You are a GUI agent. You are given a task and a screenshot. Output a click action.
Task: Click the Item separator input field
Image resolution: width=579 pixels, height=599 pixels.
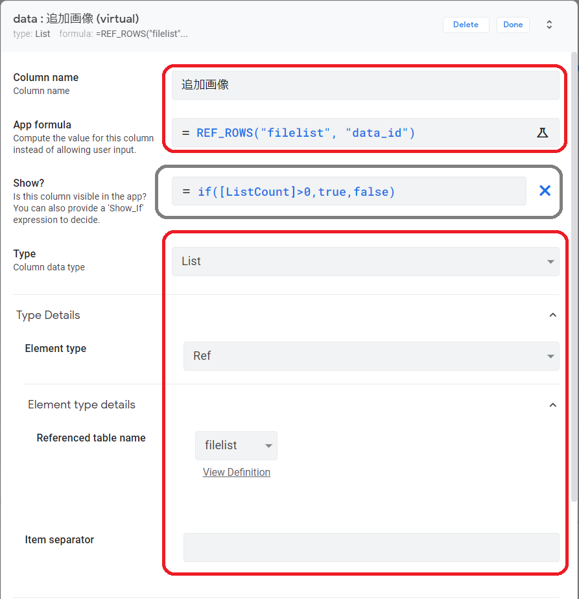click(x=371, y=547)
